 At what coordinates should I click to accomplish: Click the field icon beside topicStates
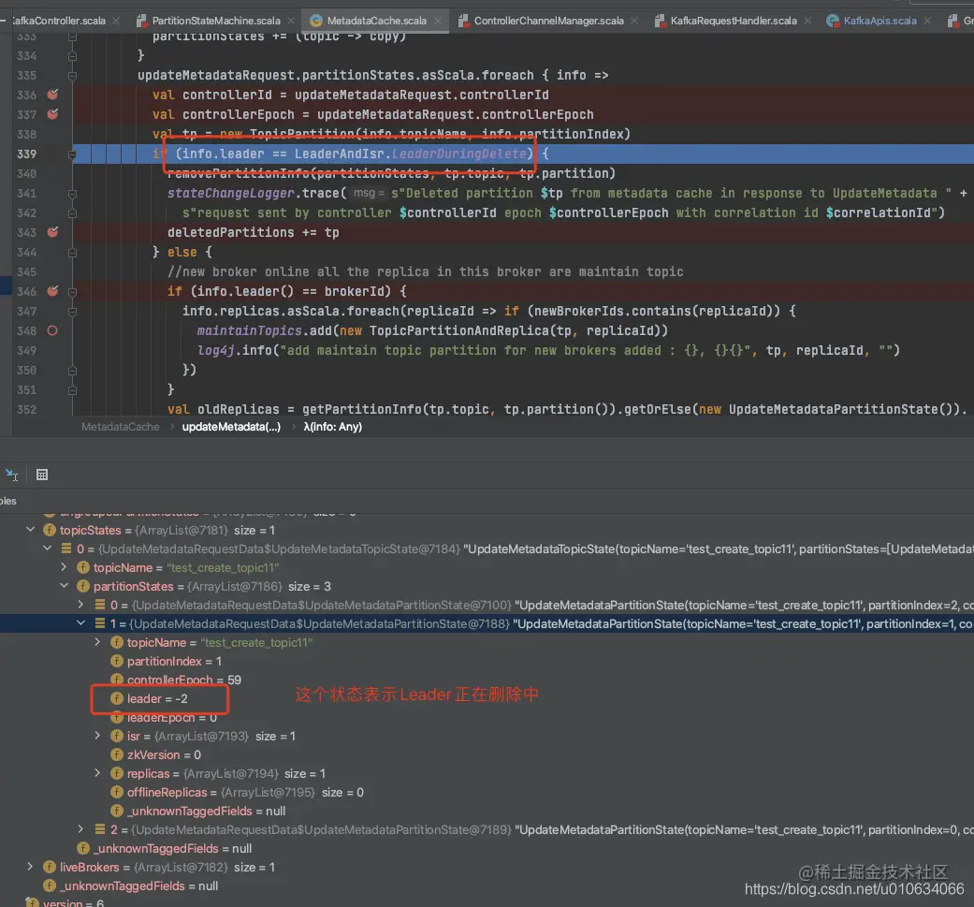pos(49,530)
